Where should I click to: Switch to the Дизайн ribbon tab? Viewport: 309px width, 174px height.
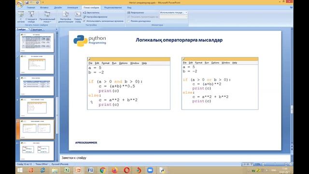click(x=58, y=8)
